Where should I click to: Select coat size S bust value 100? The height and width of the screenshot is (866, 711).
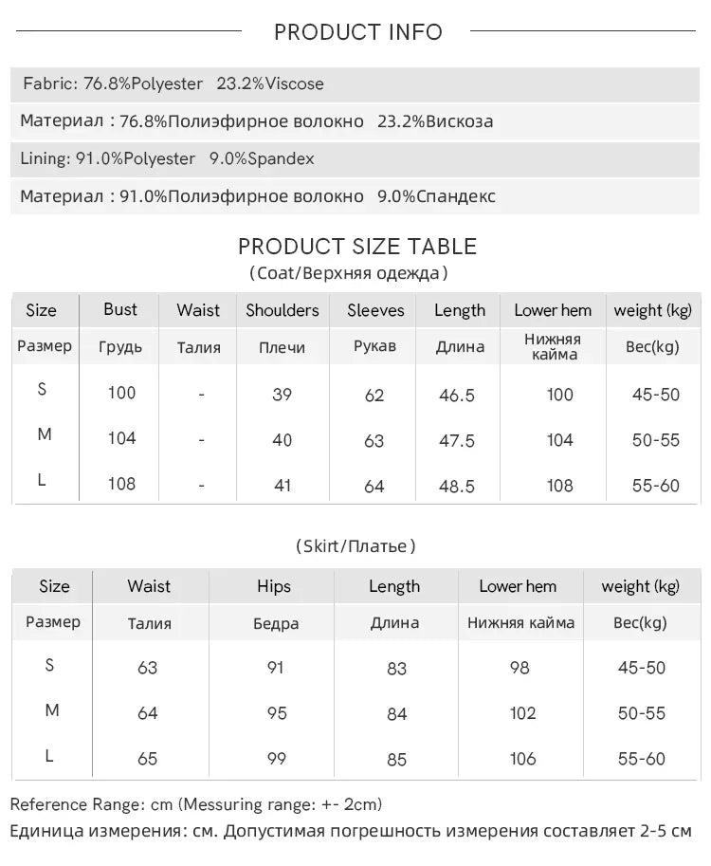click(121, 394)
